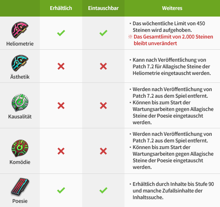The height and width of the screenshot is (207, 220).
Task: Click the green checkmark for Heliometrie Eintauschbar
Action: point(103,33)
